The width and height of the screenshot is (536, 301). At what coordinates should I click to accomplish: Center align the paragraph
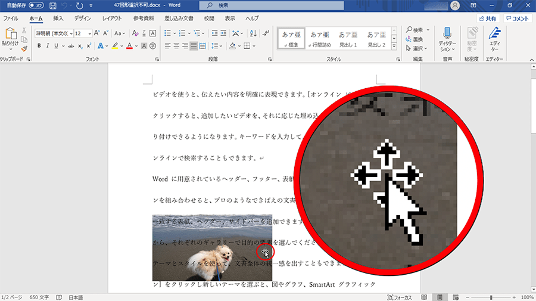[177, 46]
